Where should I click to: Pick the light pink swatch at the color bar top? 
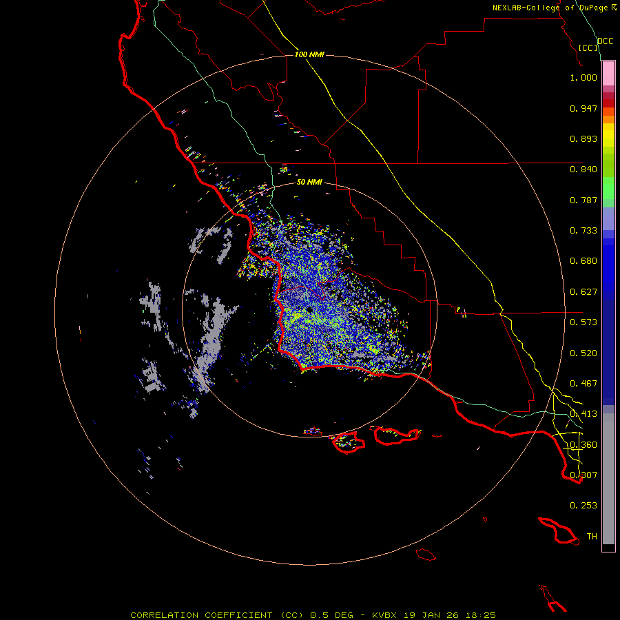click(x=608, y=74)
